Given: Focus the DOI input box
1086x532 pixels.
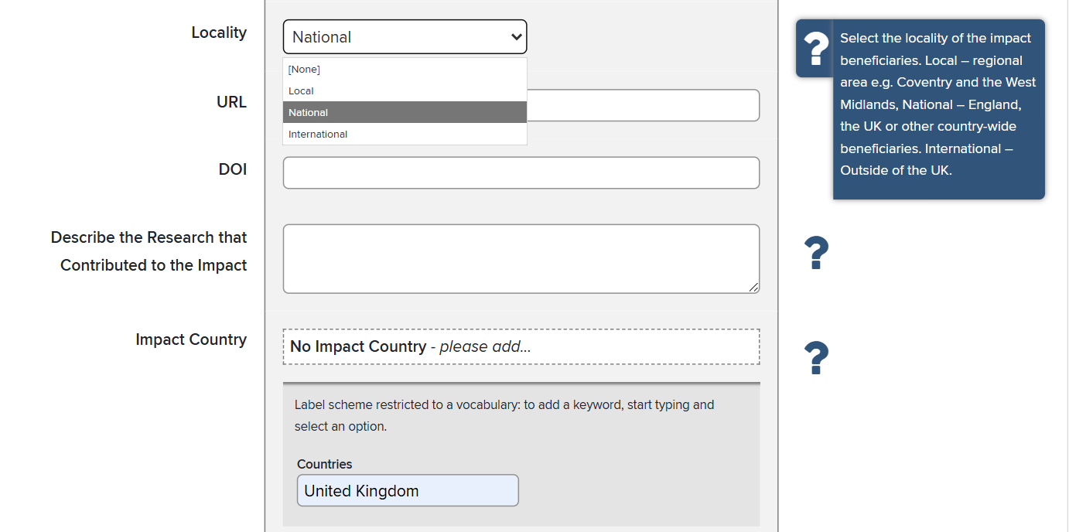Looking at the screenshot, I should click(x=521, y=172).
